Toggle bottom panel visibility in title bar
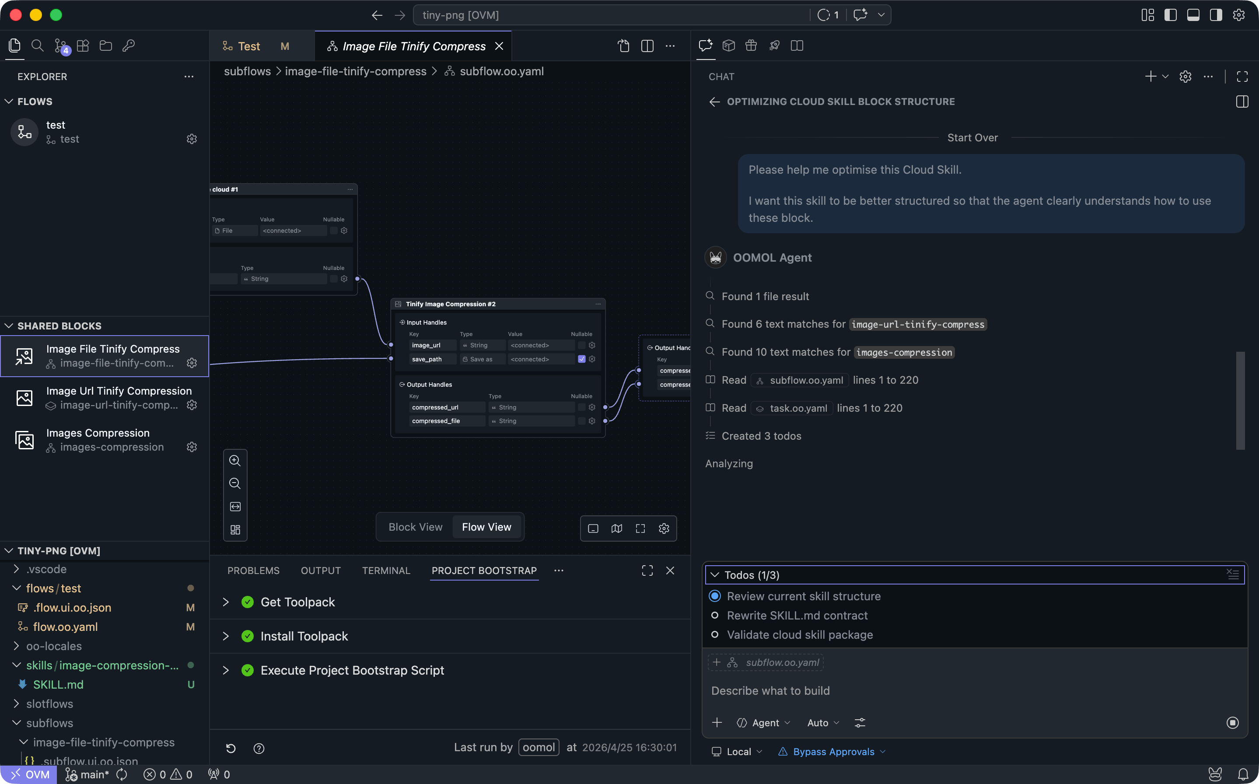 pyautogui.click(x=1193, y=15)
